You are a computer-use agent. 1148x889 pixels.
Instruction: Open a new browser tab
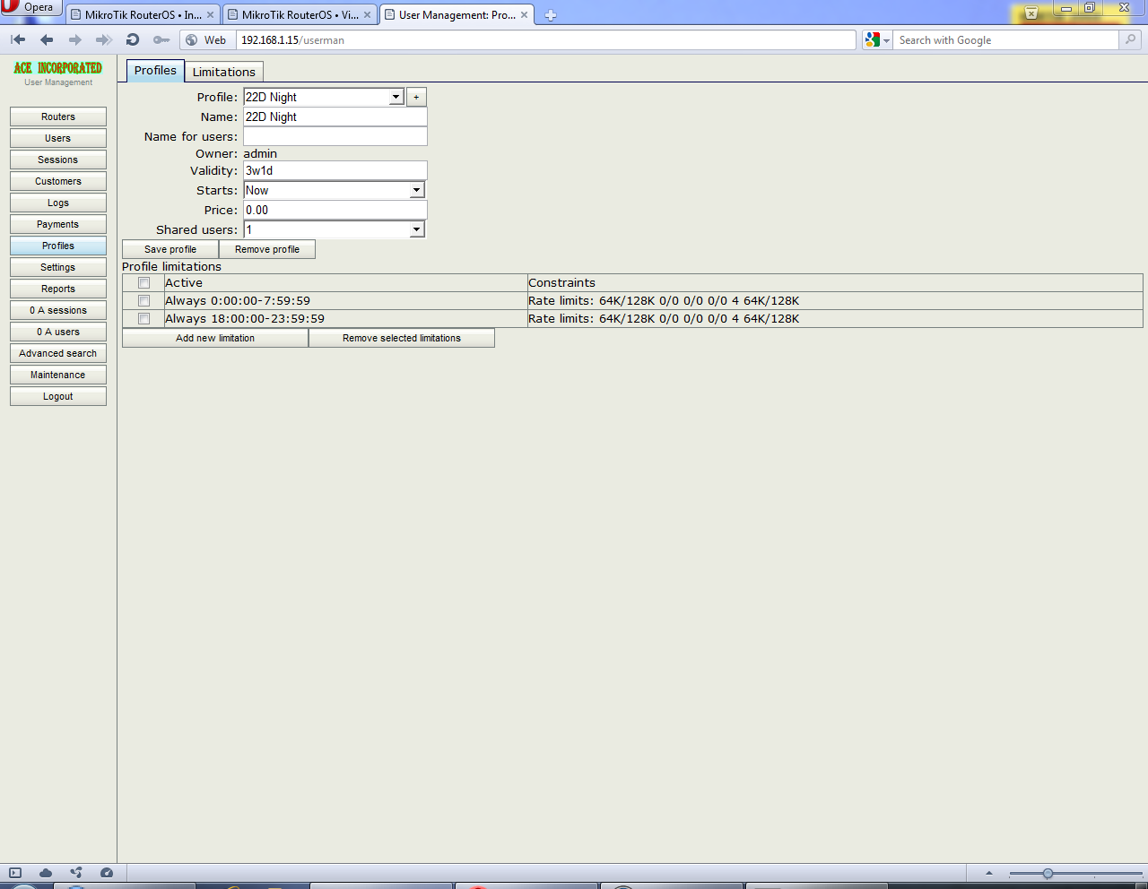pos(551,15)
